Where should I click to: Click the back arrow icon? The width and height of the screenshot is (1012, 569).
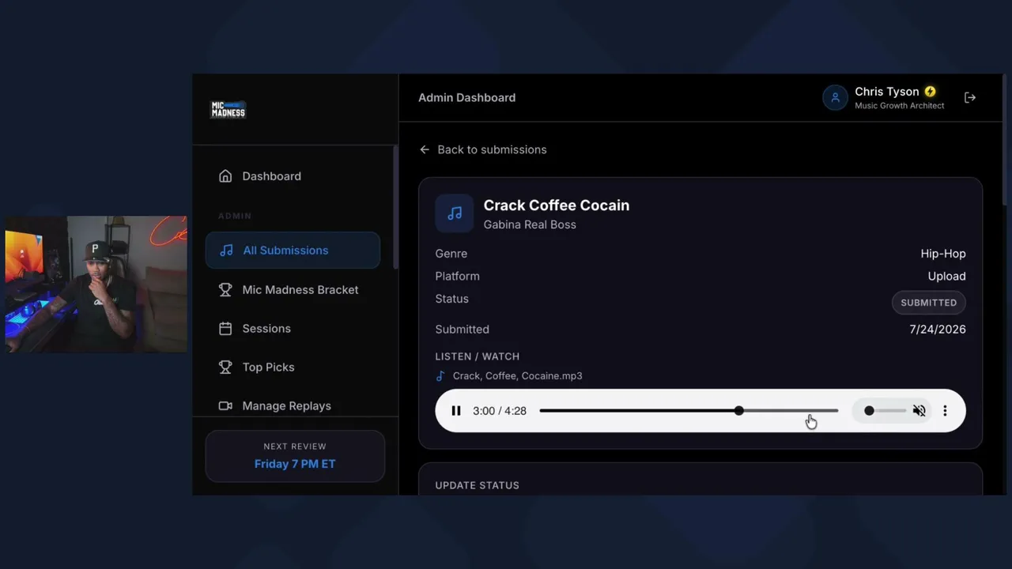tap(425, 149)
